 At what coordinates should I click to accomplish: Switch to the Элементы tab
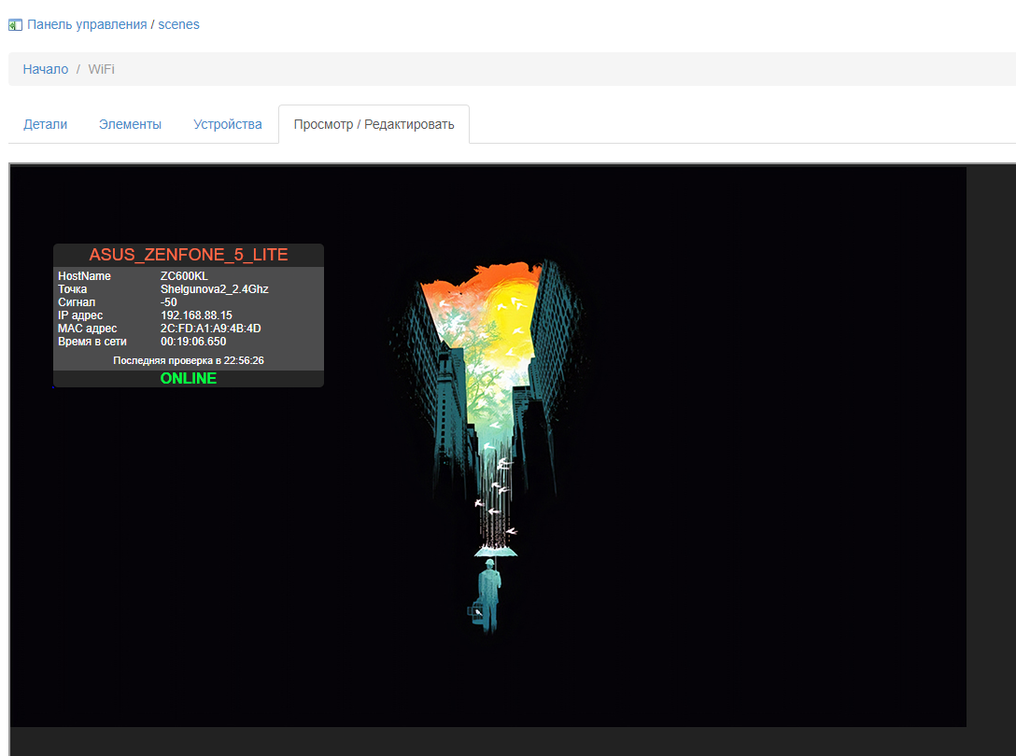coord(130,124)
